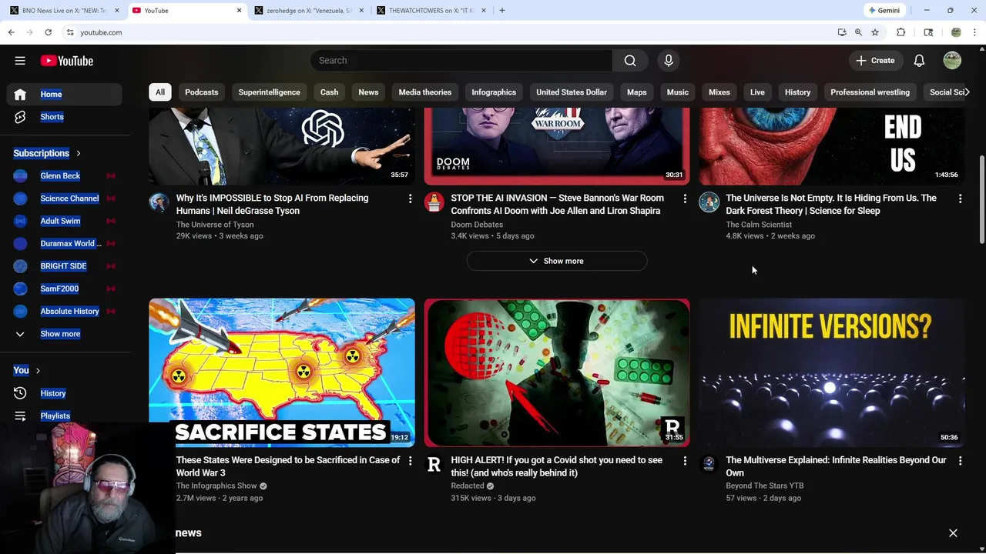986x554 pixels.
Task: Select the Music filter chip
Action: click(678, 92)
